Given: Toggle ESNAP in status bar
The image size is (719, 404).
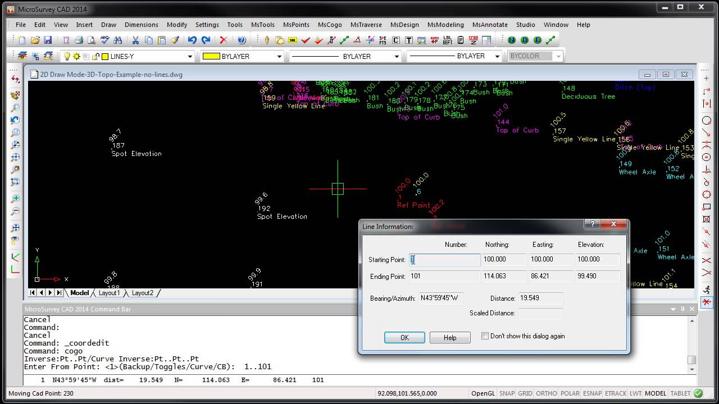Looking at the screenshot, I should 593,393.
